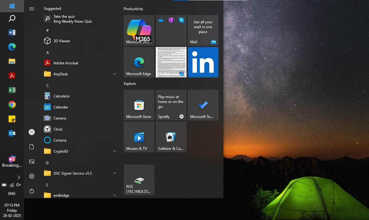Open the CryptoID folder entry
Viewport: 369px width, 220px height.
pyautogui.click(x=80, y=151)
